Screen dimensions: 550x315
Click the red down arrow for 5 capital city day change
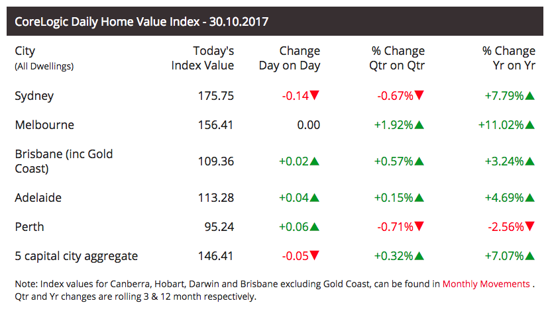315,255
